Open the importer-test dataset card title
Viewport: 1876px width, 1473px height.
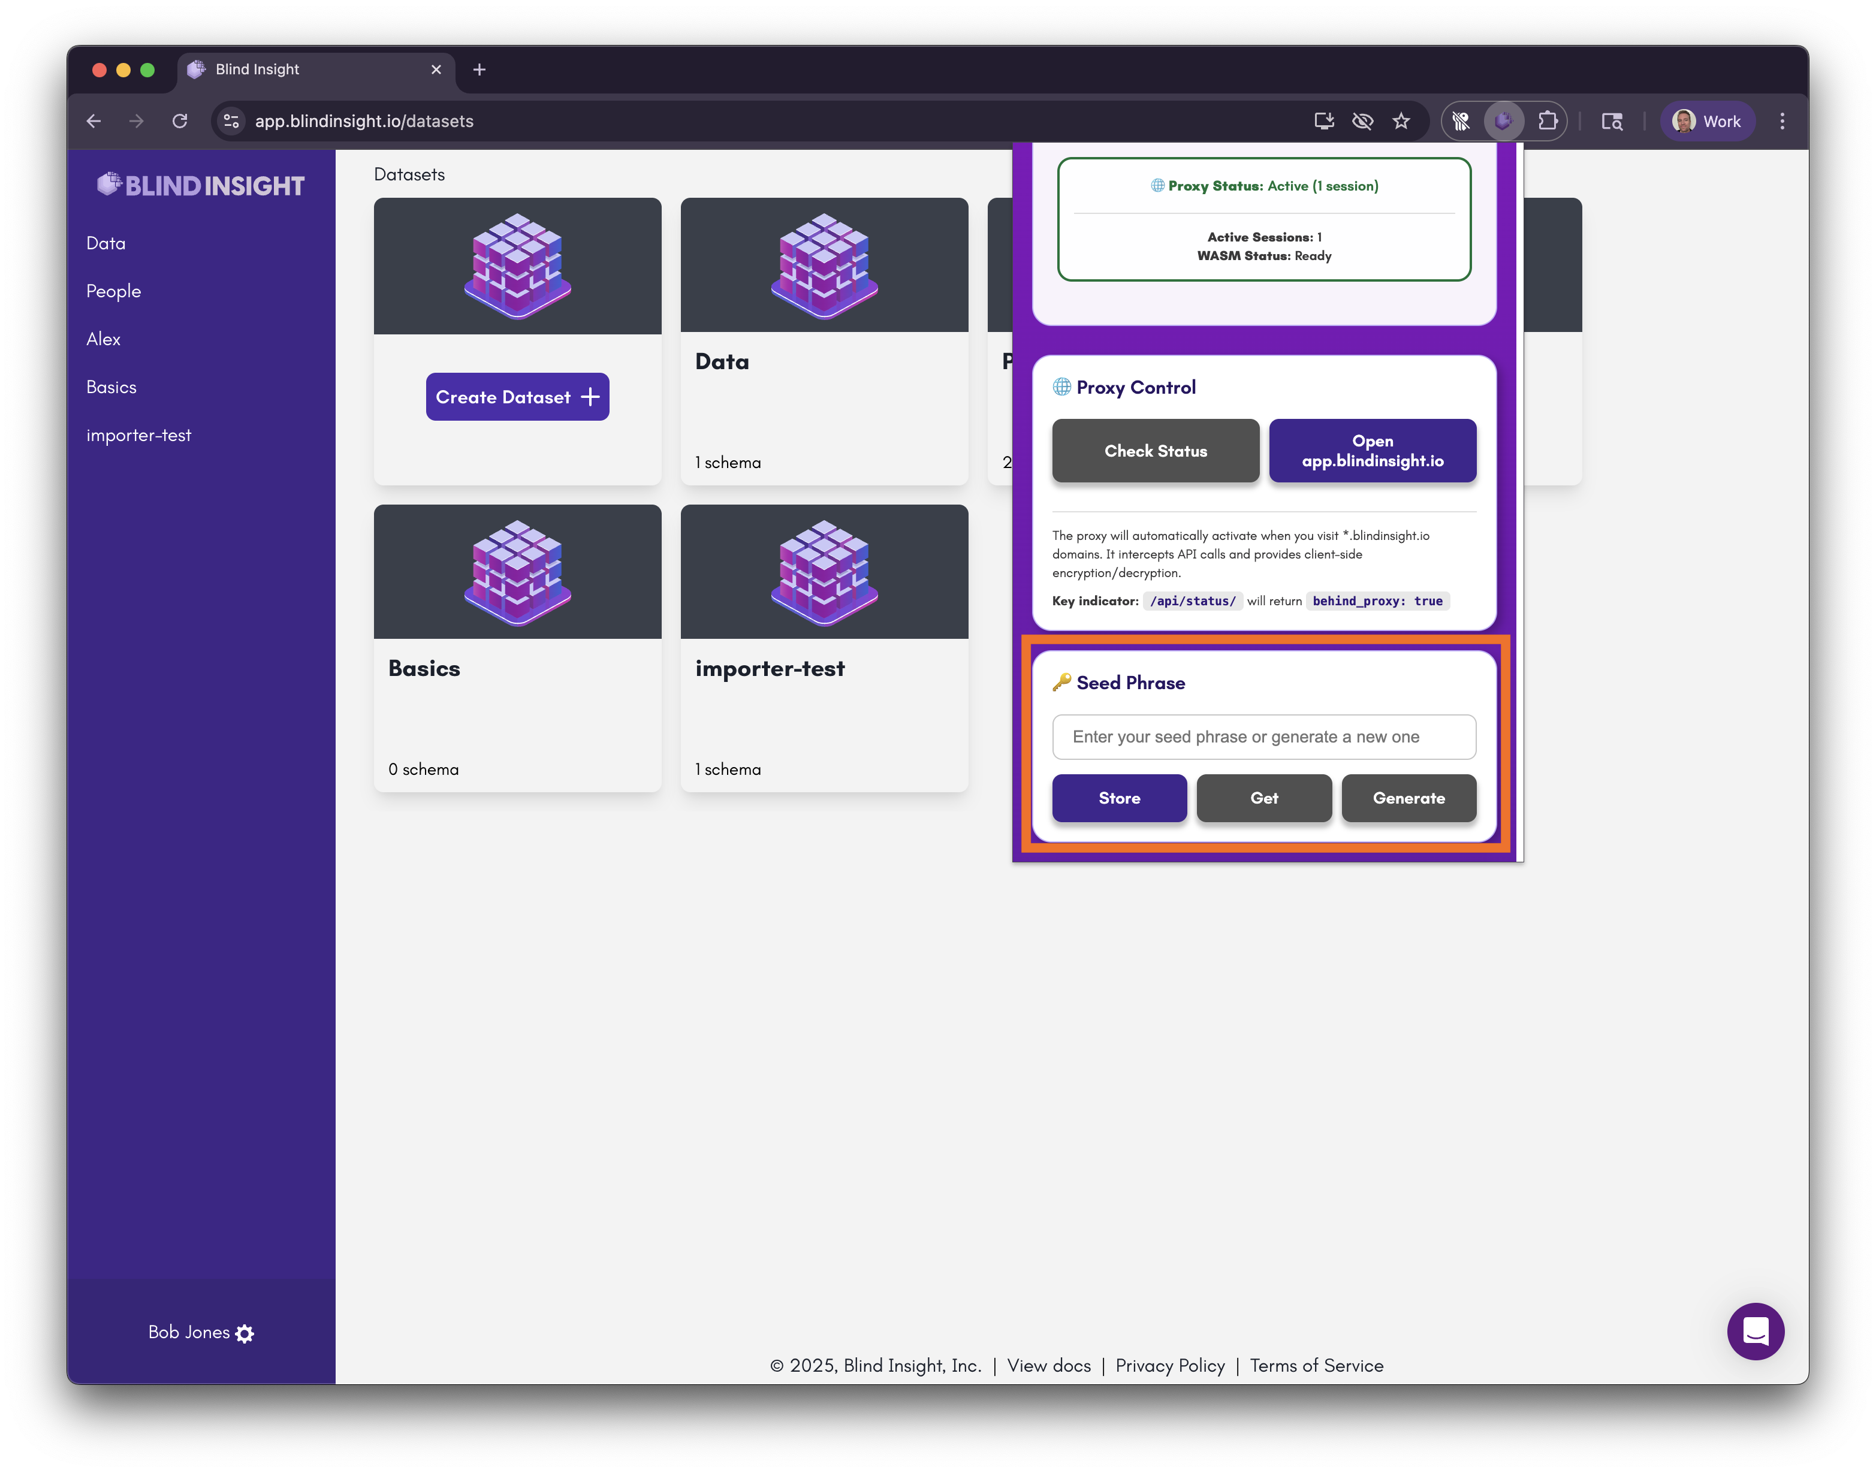click(x=770, y=668)
